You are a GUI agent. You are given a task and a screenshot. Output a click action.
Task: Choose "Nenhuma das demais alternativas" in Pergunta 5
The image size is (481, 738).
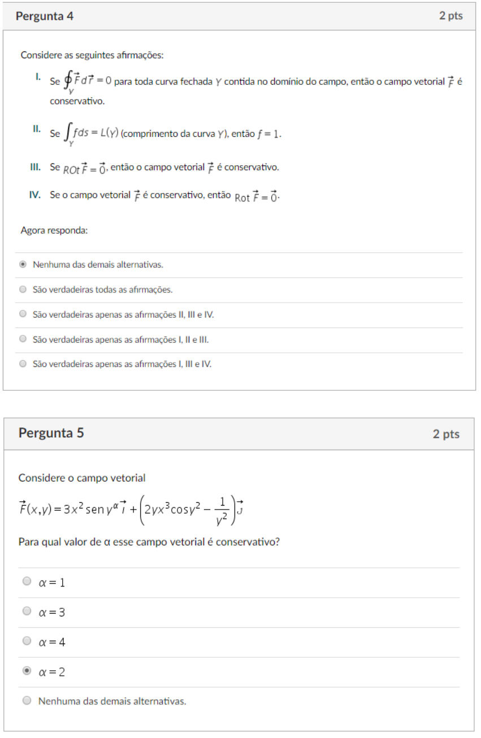[x=27, y=700]
